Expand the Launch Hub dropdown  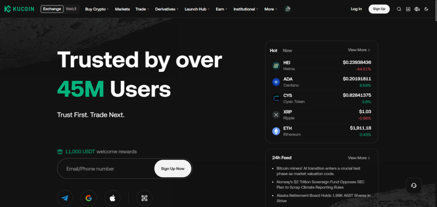[x=197, y=9]
